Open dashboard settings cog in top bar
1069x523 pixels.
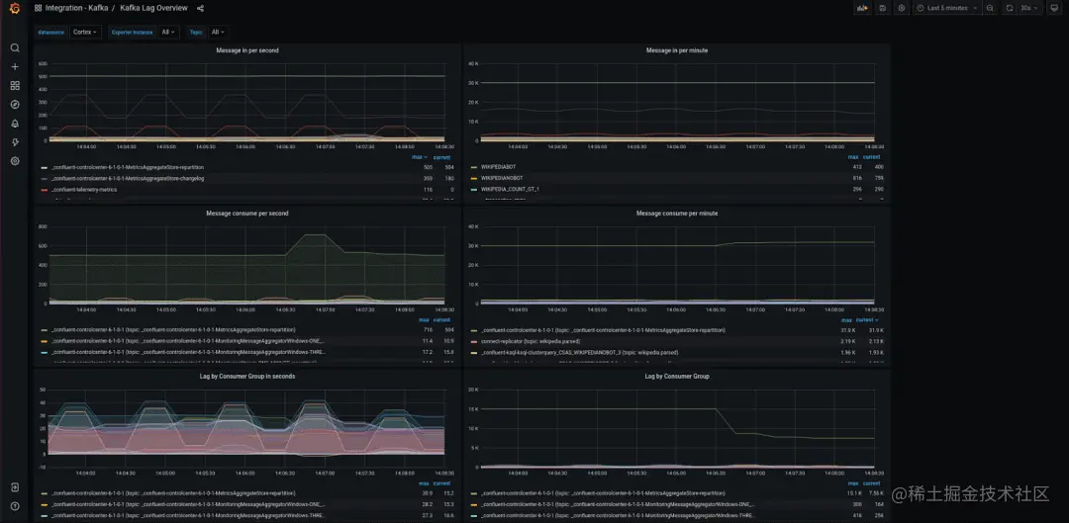(902, 8)
